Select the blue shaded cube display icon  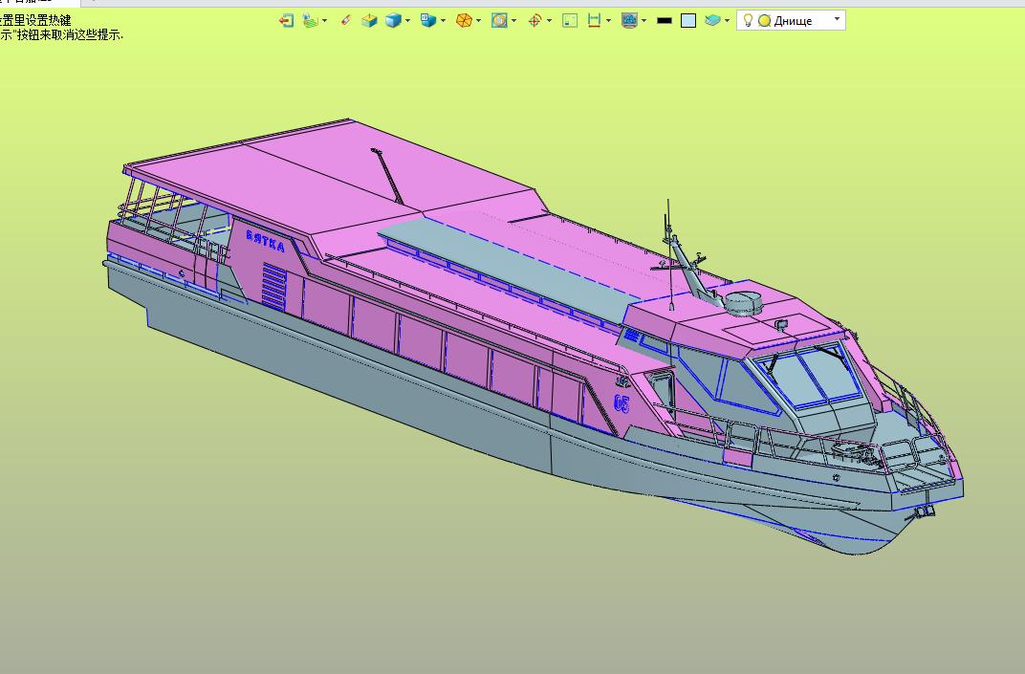pyautogui.click(x=393, y=20)
